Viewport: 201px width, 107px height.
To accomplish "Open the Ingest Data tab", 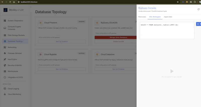I will (168, 17).
